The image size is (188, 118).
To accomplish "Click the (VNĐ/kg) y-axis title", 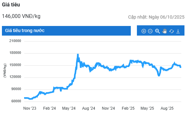I will pyautogui.click(x=5, y=71).
